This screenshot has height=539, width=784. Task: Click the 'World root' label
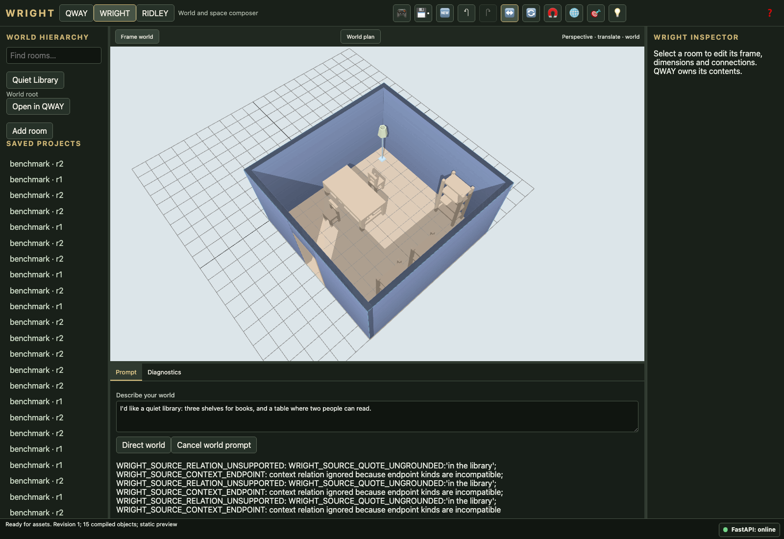[22, 94]
